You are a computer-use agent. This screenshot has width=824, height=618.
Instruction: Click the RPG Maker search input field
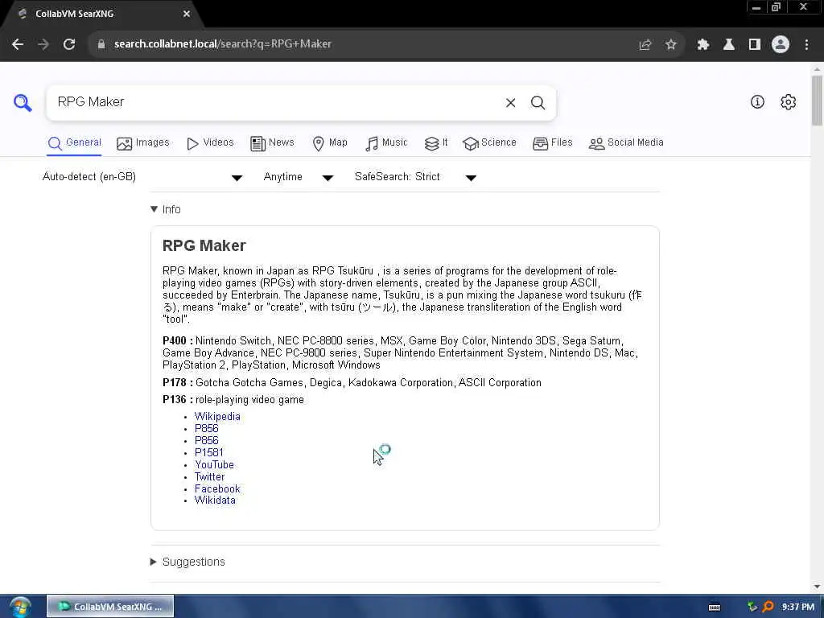pos(274,102)
